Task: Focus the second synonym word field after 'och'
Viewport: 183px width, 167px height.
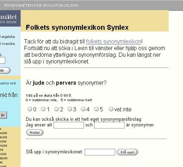Action: [110, 125]
